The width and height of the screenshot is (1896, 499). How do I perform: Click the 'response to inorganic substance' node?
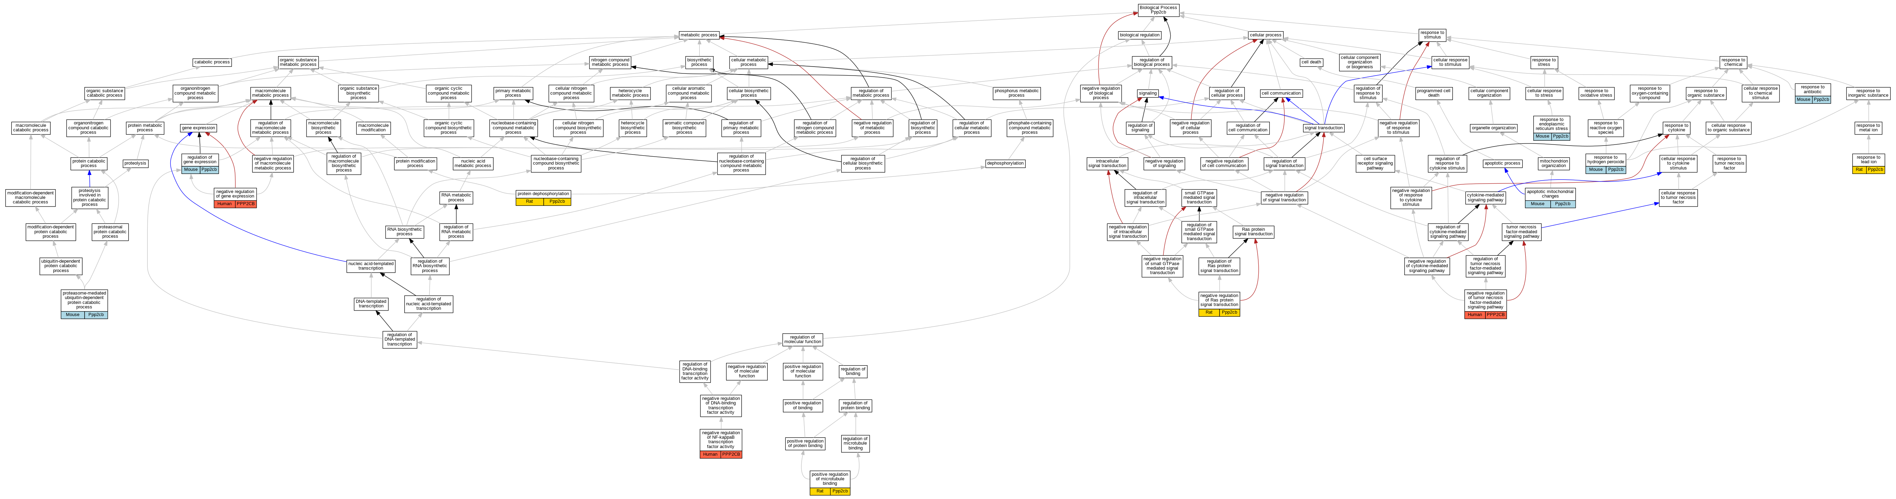[x=1868, y=94]
